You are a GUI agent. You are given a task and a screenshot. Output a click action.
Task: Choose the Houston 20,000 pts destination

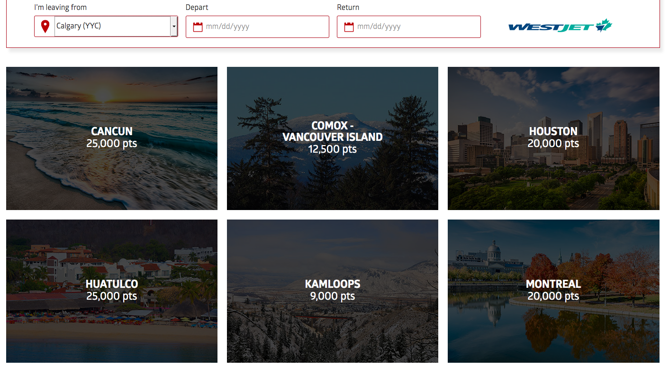(x=553, y=138)
